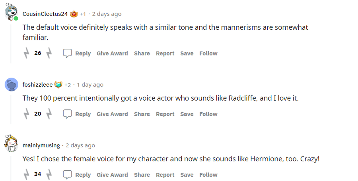Open the '1 day ago' timestamp on foshizzleee's comment
Screen dimensions: 358x181
pos(90,85)
